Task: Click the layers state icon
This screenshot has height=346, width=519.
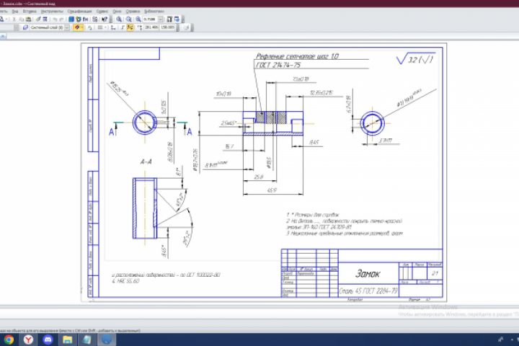Action: [x=26, y=27]
